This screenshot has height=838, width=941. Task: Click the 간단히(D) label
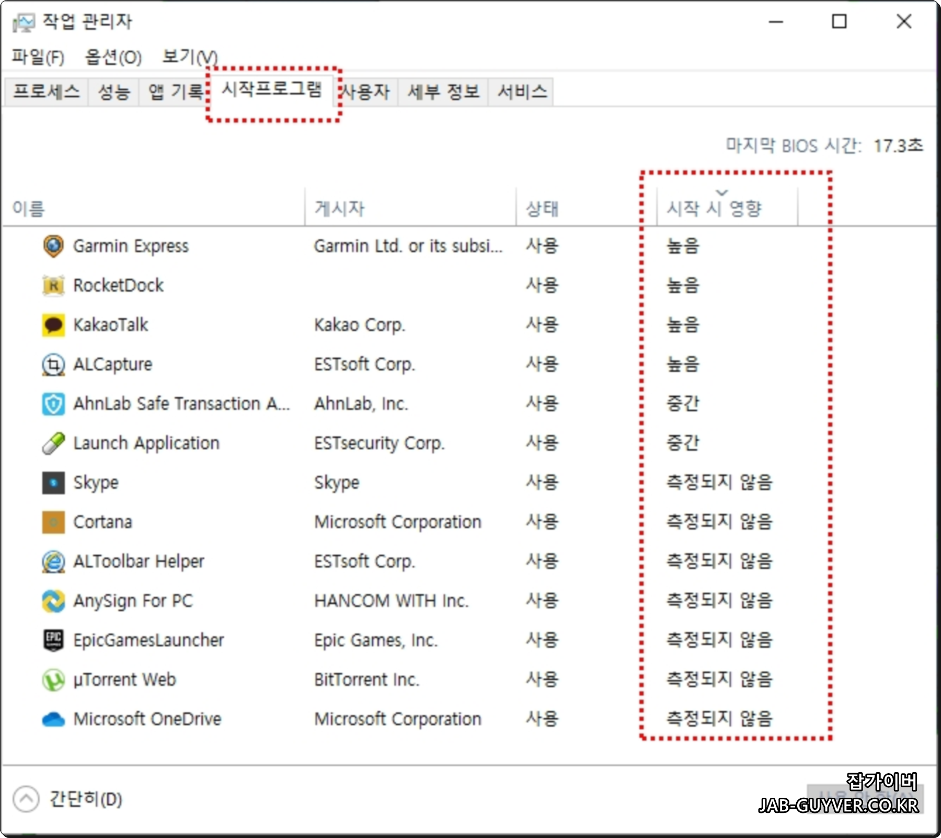coord(86,799)
